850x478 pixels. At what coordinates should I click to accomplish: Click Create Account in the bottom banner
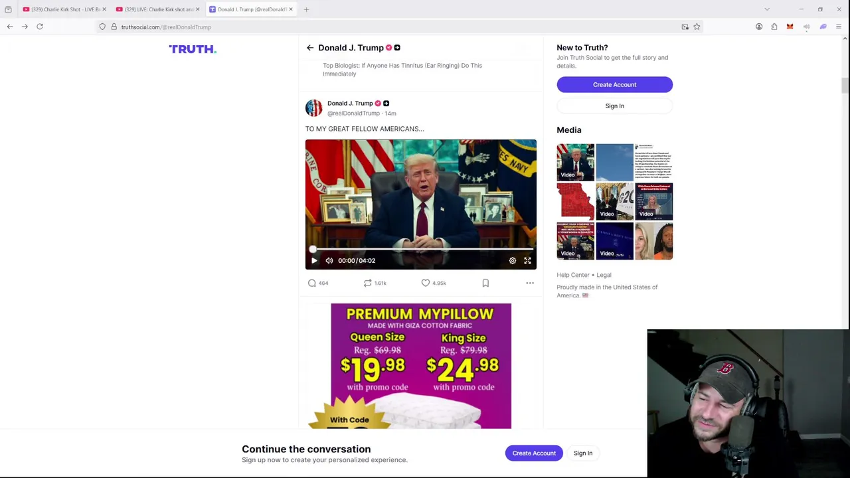[534, 453]
